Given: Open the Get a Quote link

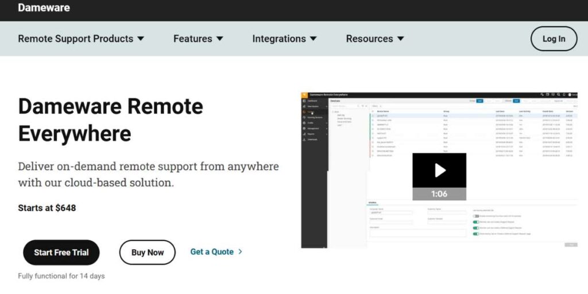Looking at the screenshot, I should tap(216, 252).
